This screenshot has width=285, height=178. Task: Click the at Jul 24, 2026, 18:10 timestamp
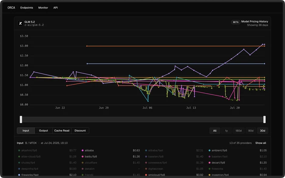tap(54, 143)
